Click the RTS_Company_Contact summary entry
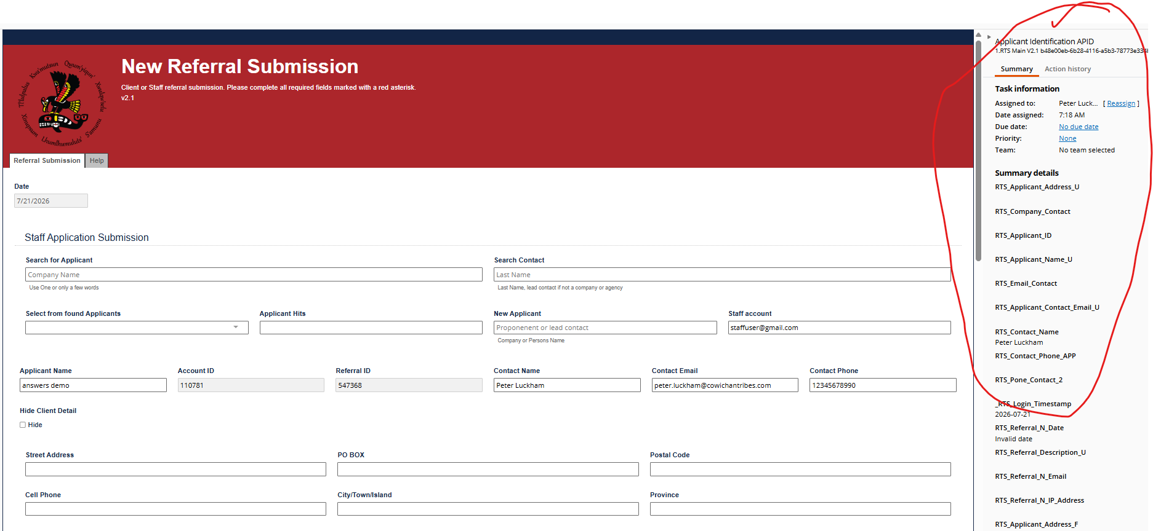1153x531 pixels. tap(1032, 211)
